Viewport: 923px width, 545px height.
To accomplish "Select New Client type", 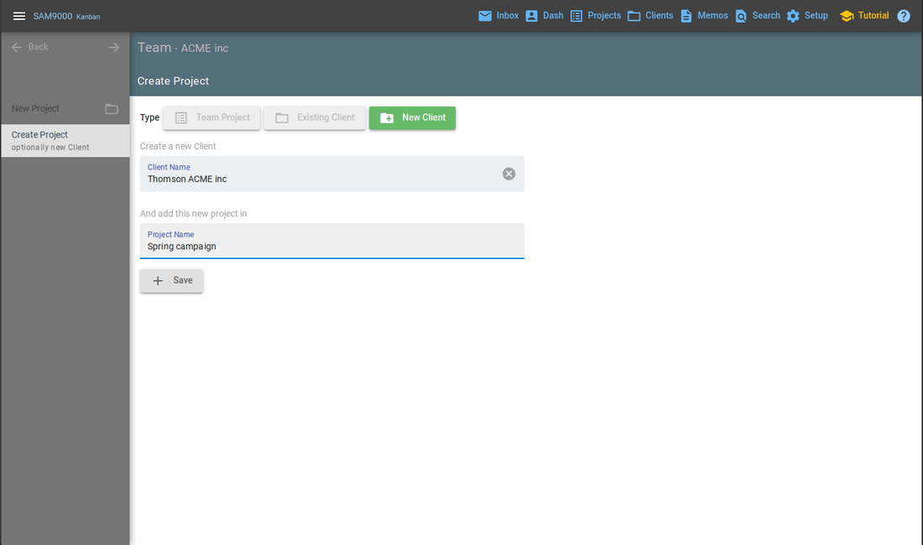I will [x=412, y=118].
